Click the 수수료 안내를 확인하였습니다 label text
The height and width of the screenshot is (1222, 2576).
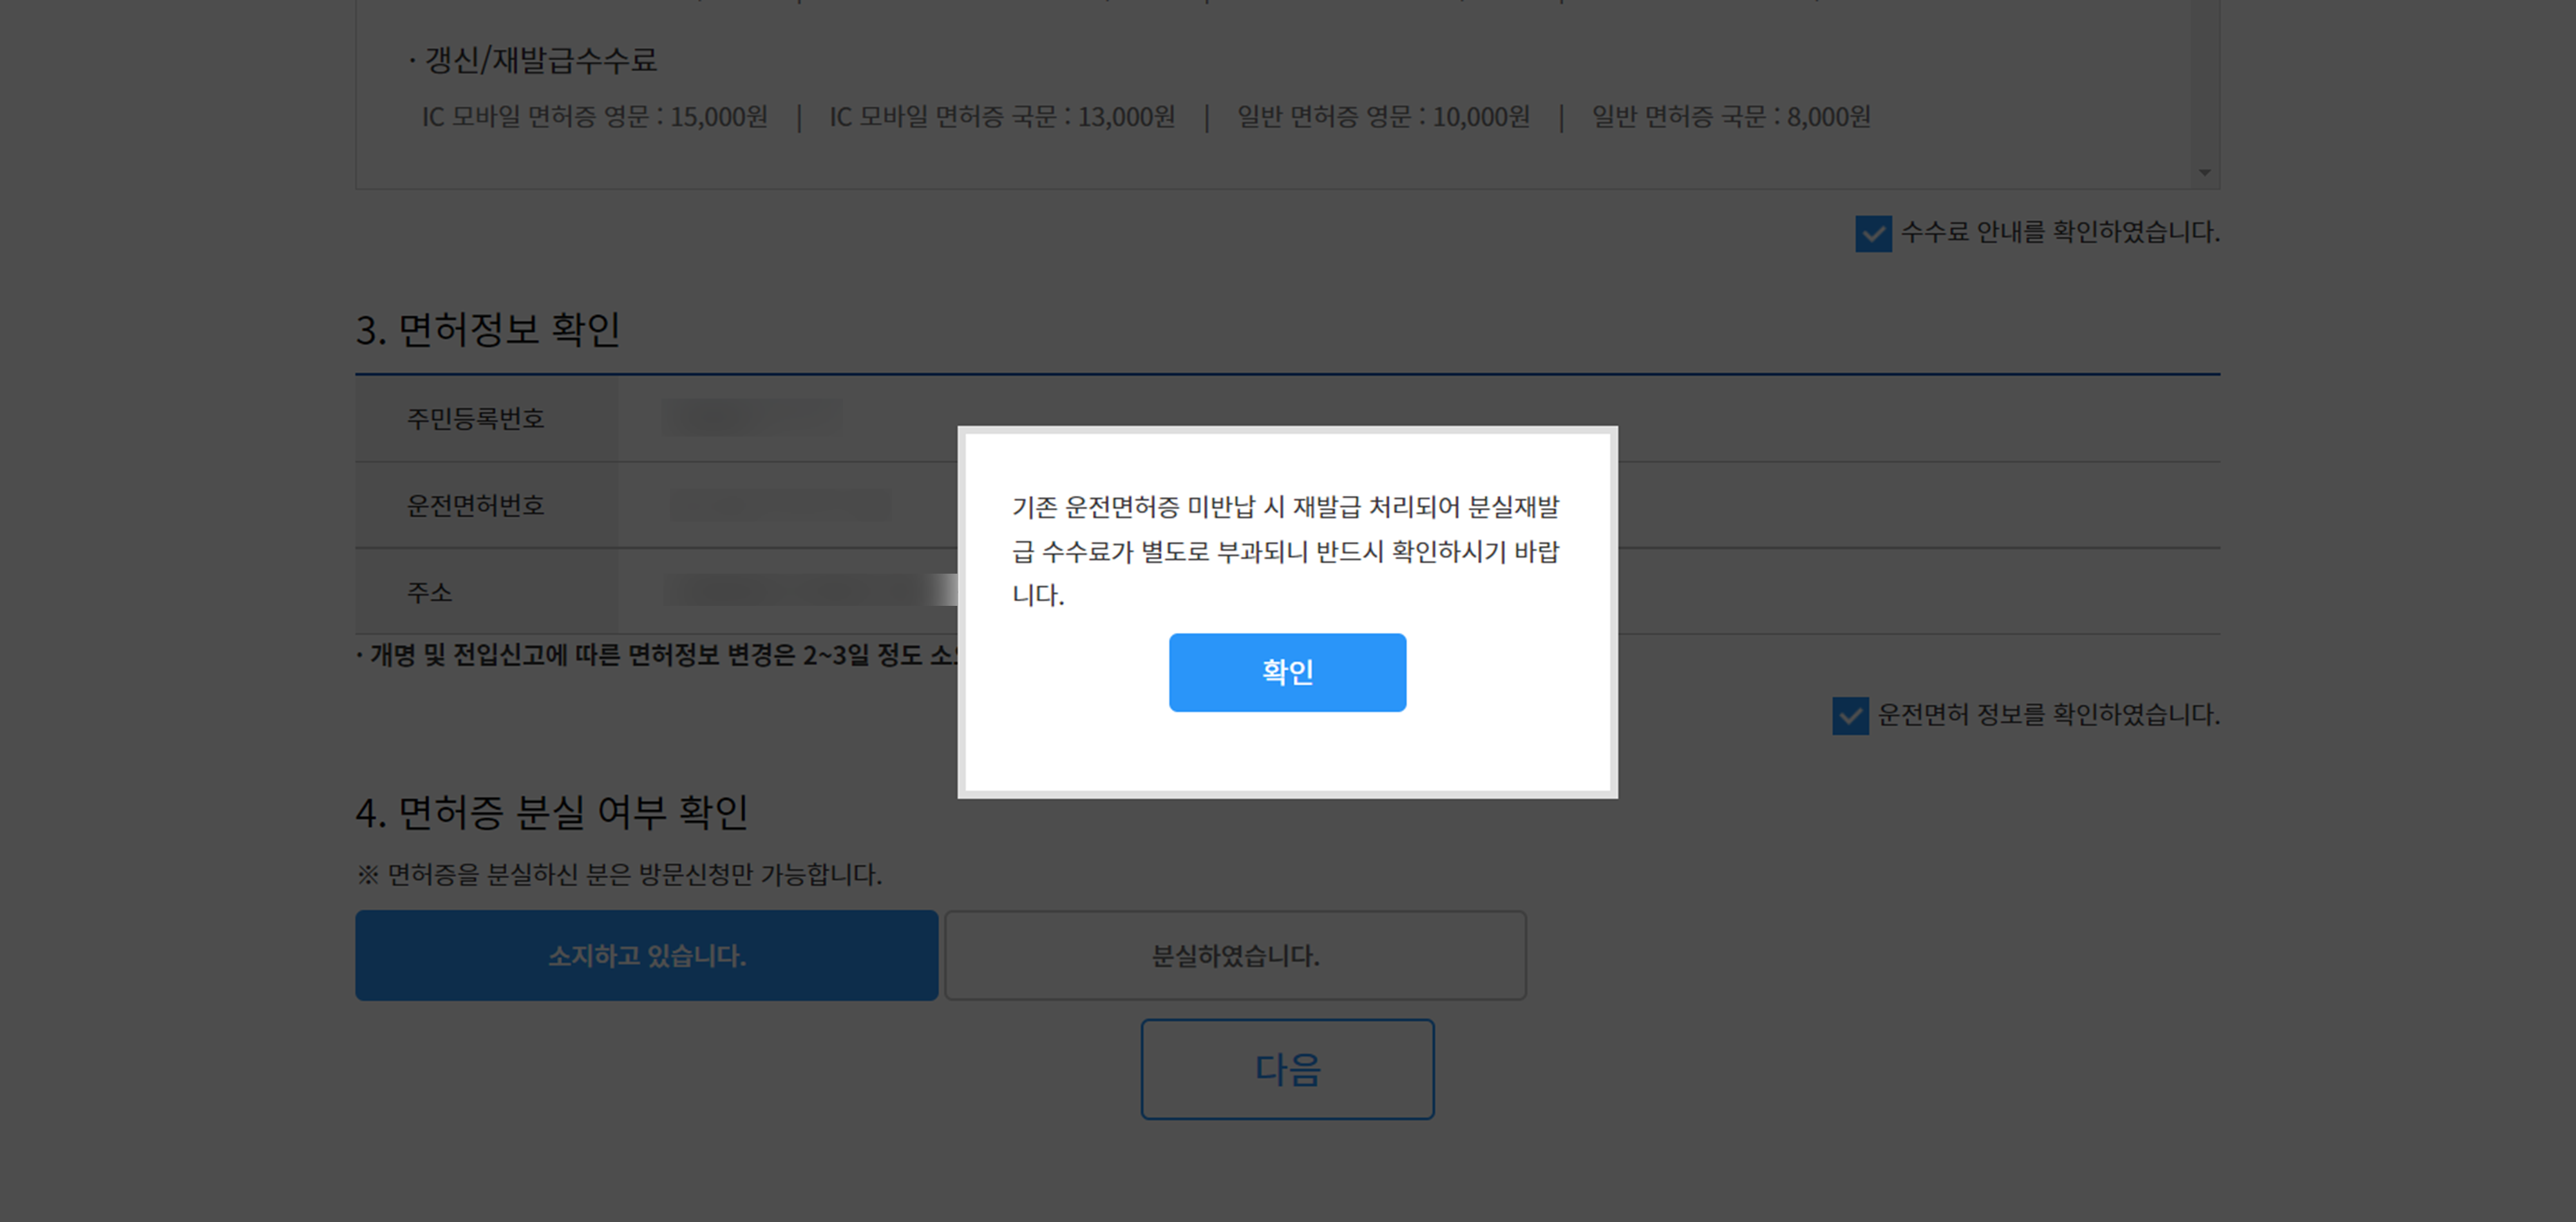(x=2059, y=232)
